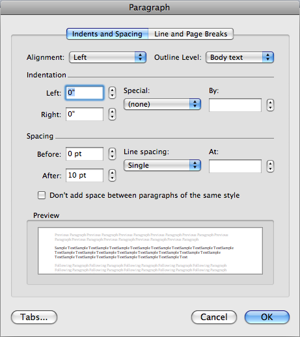This screenshot has height=337, width=300.
Task: Open the Alignment dropdown showing Left
Action: 107,57
